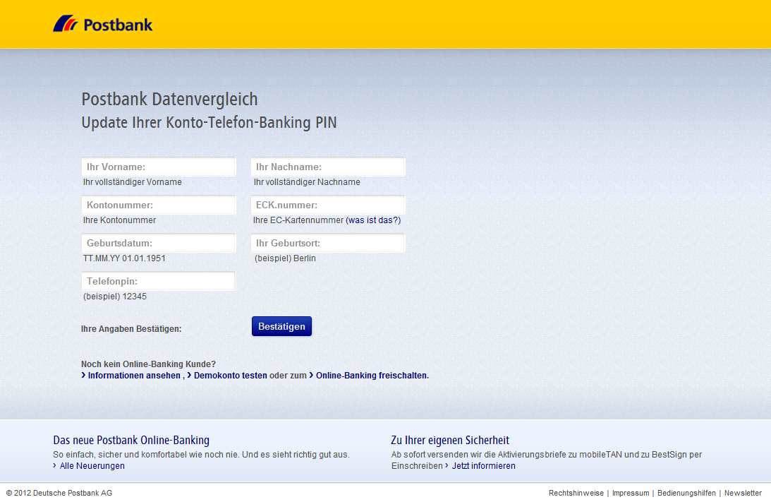The width and height of the screenshot is (771, 502).
Task: Click the '(beispiel) Berlin' hint text
Action: 285,258
